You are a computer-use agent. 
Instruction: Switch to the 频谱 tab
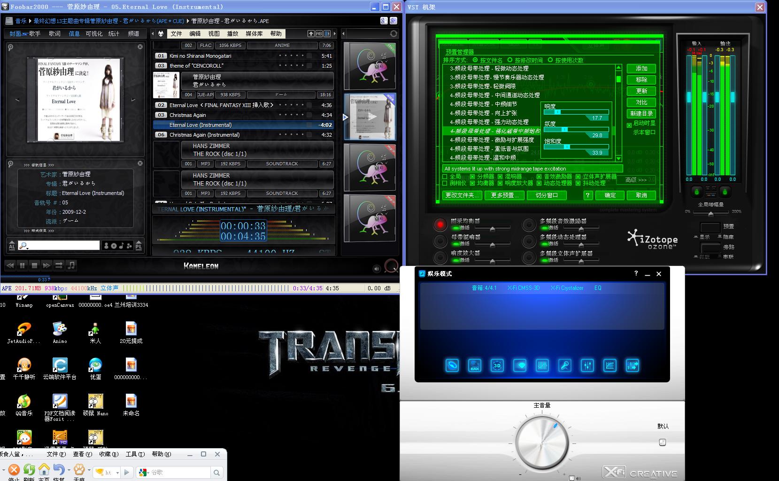click(x=133, y=33)
